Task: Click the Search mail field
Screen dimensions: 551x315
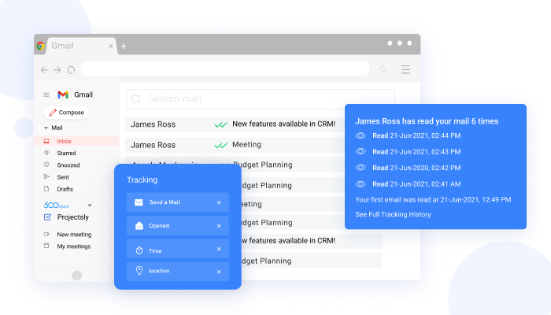Action: pyautogui.click(x=260, y=98)
